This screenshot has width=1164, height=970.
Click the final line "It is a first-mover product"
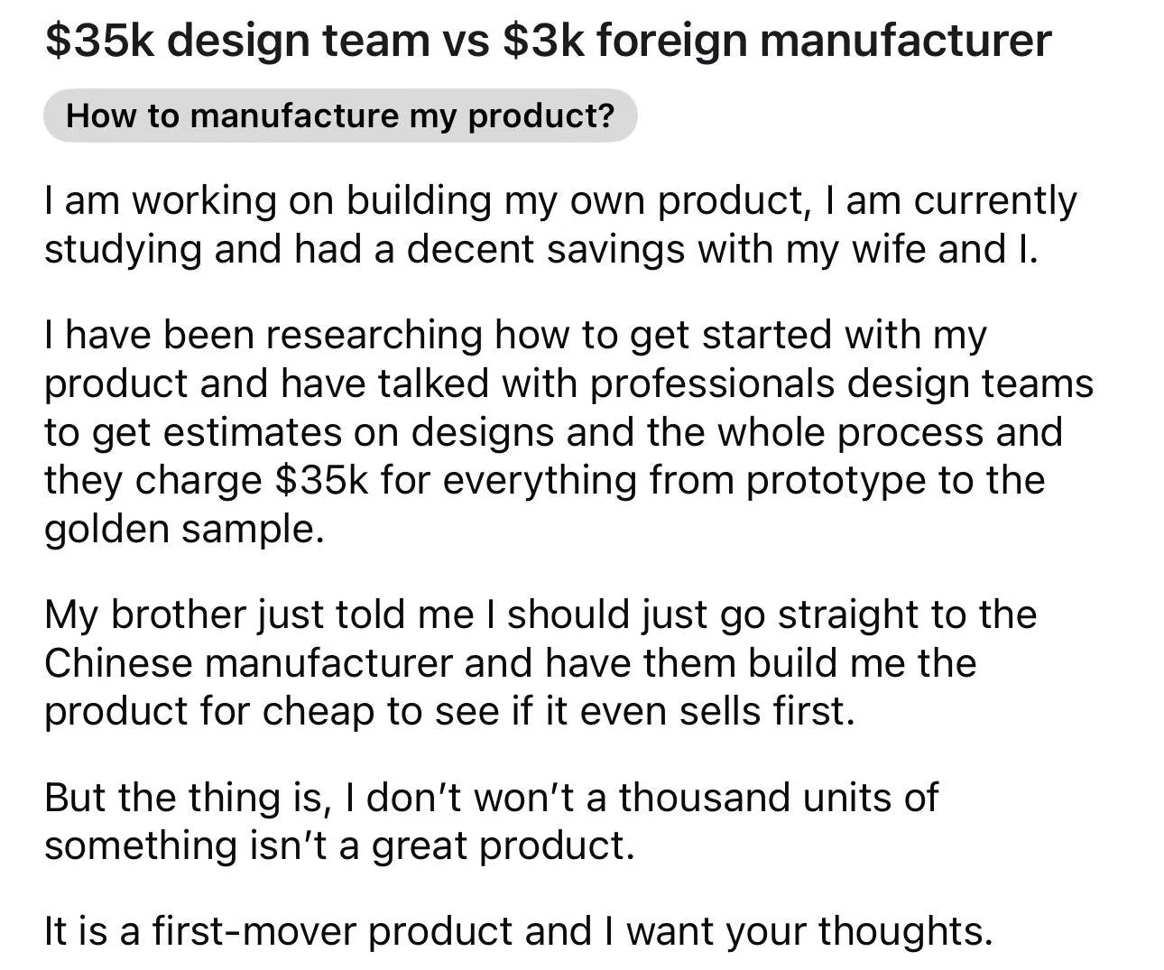coord(518,930)
